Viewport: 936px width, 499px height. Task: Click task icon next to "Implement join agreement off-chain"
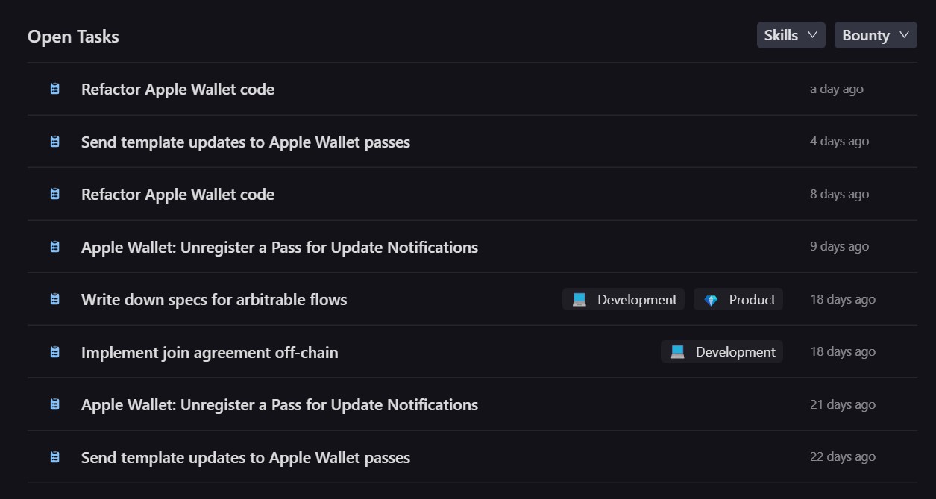(x=54, y=352)
